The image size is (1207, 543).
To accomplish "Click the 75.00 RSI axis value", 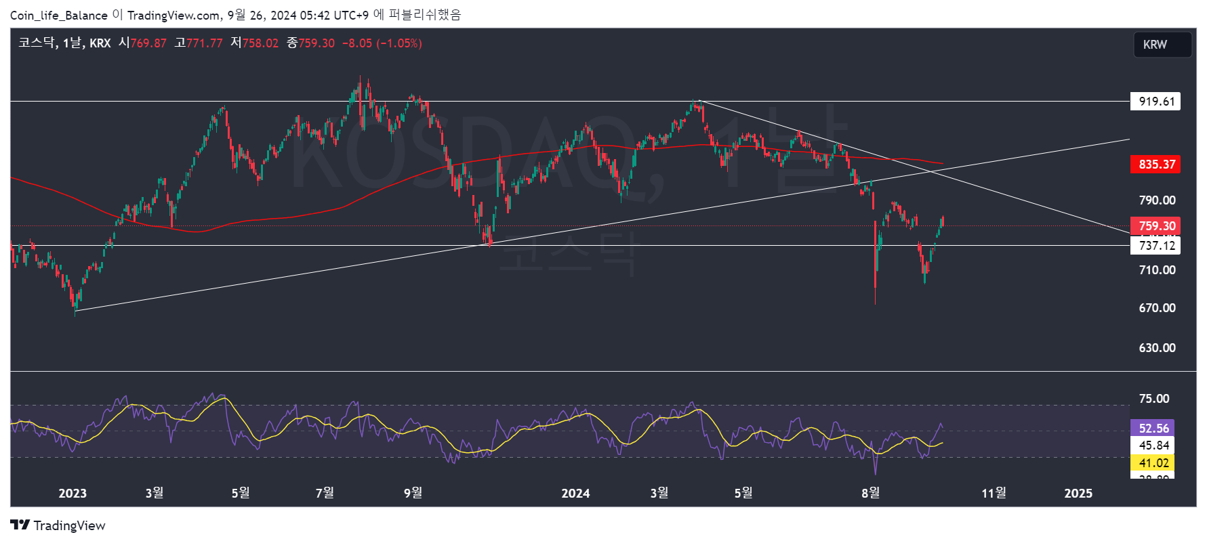I will click(x=1154, y=399).
